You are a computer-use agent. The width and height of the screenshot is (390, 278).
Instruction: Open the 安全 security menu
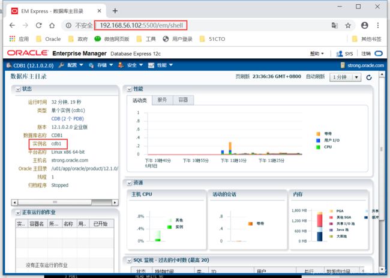click(x=130, y=65)
